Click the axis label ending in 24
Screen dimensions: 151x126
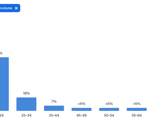tap(2, 115)
